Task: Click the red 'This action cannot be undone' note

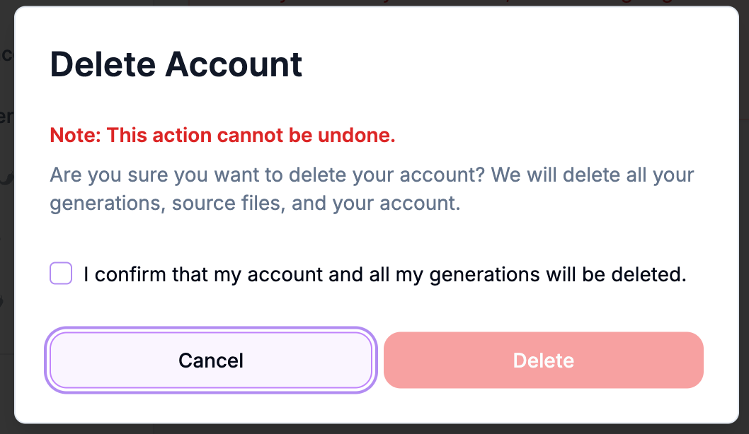Action: 222,135
